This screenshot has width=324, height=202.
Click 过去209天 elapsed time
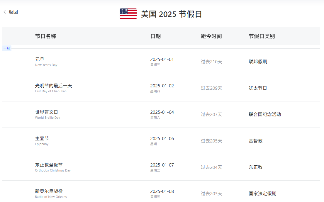click(x=211, y=88)
